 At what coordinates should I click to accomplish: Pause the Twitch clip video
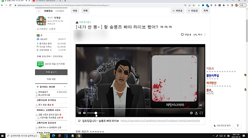[80, 113]
